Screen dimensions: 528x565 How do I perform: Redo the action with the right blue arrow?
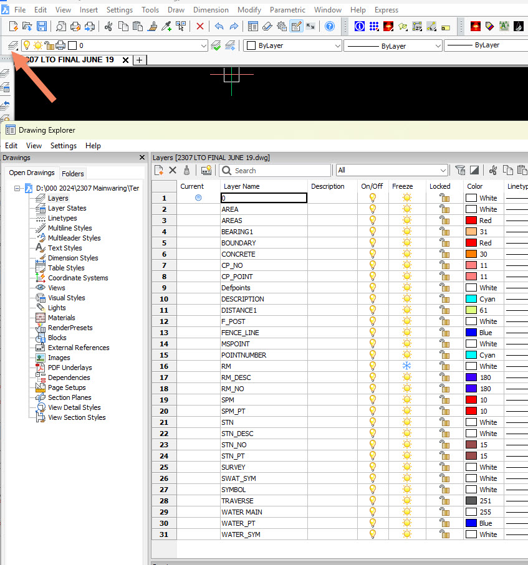pos(234,26)
